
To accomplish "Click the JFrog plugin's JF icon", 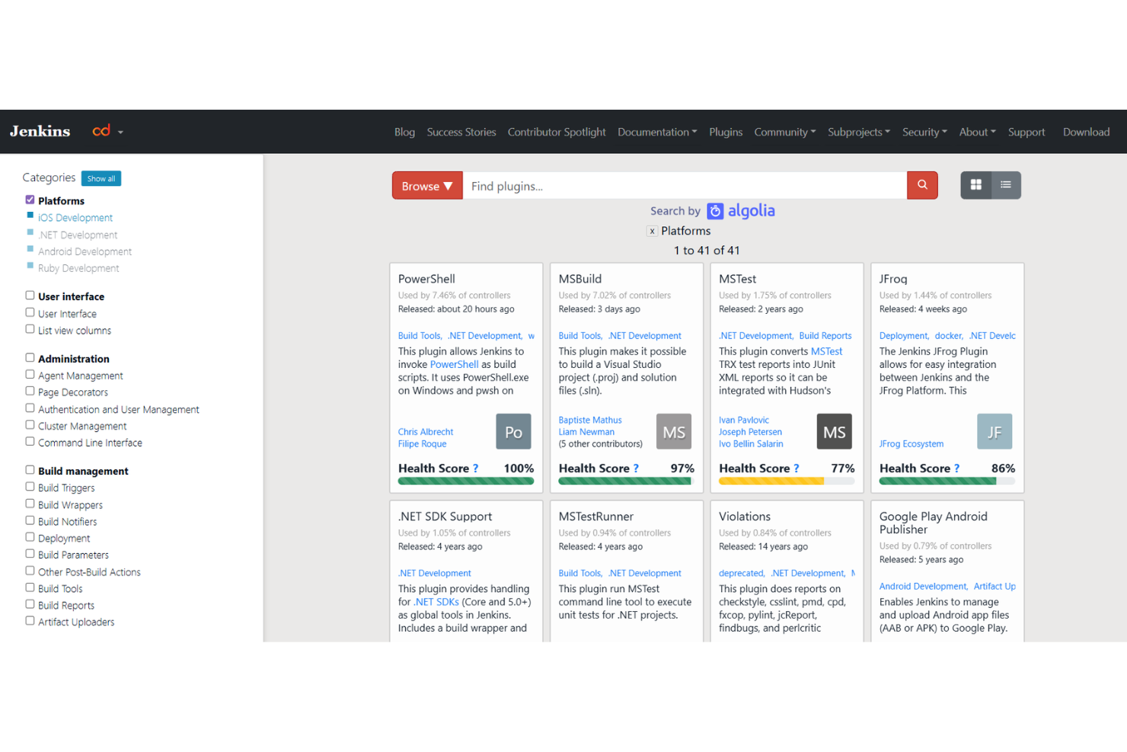I will tap(995, 431).
